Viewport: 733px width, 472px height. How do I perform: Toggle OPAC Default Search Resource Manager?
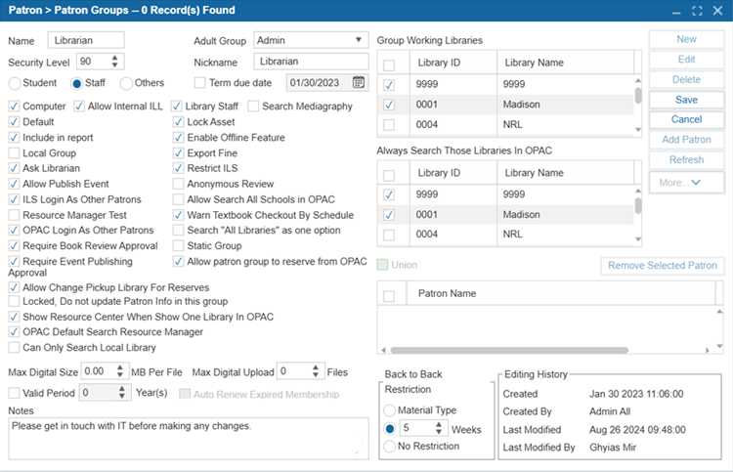coord(14,332)
